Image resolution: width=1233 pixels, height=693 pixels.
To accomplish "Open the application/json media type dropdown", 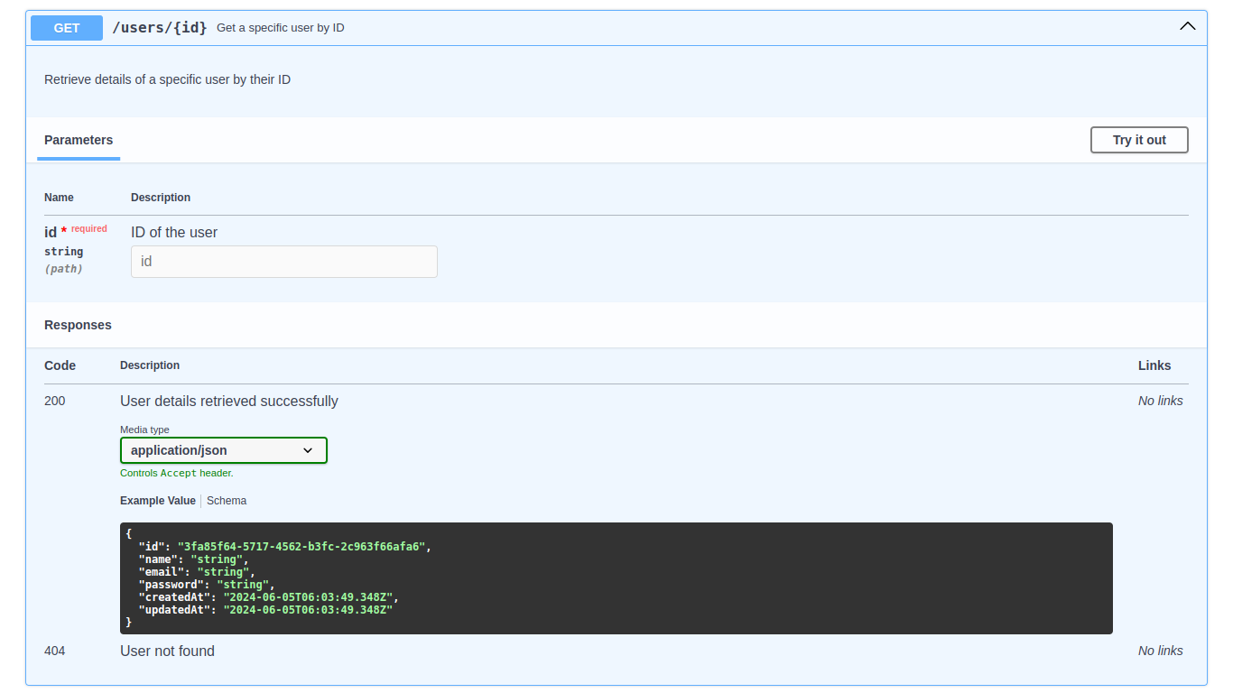I will tap(223, 449).
